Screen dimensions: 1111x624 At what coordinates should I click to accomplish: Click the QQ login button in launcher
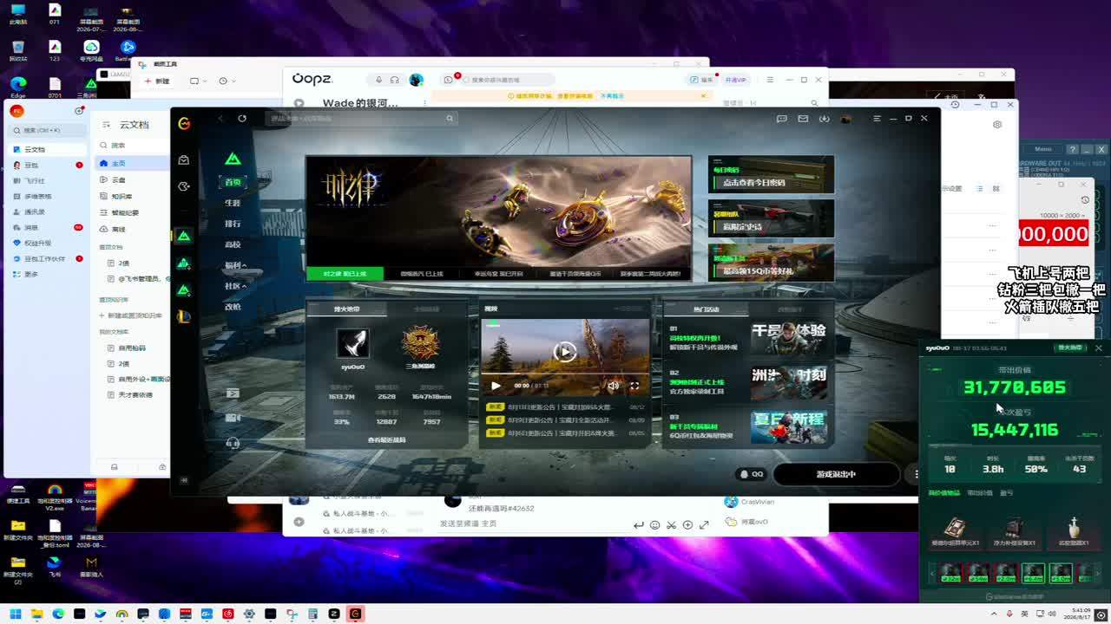[751, 474]
